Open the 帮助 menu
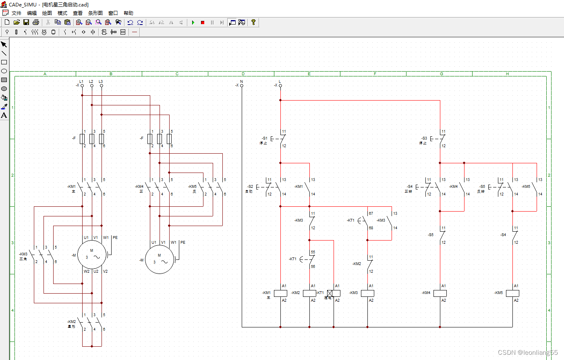The height and width of the screenshot is (360, 564). (129, 13)
